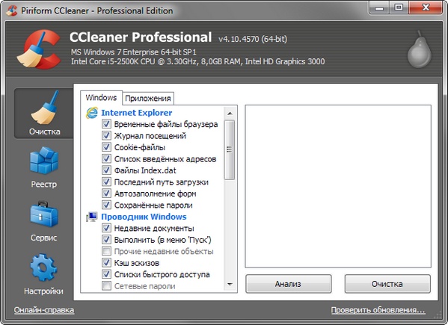Uncheck Кэш эскизов checkbox
The width and height of the screenshot is (448, 325).
click(x=106, y=263)
